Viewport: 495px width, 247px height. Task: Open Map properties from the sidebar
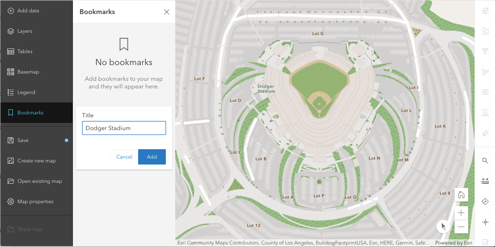[x=35, y=202]
